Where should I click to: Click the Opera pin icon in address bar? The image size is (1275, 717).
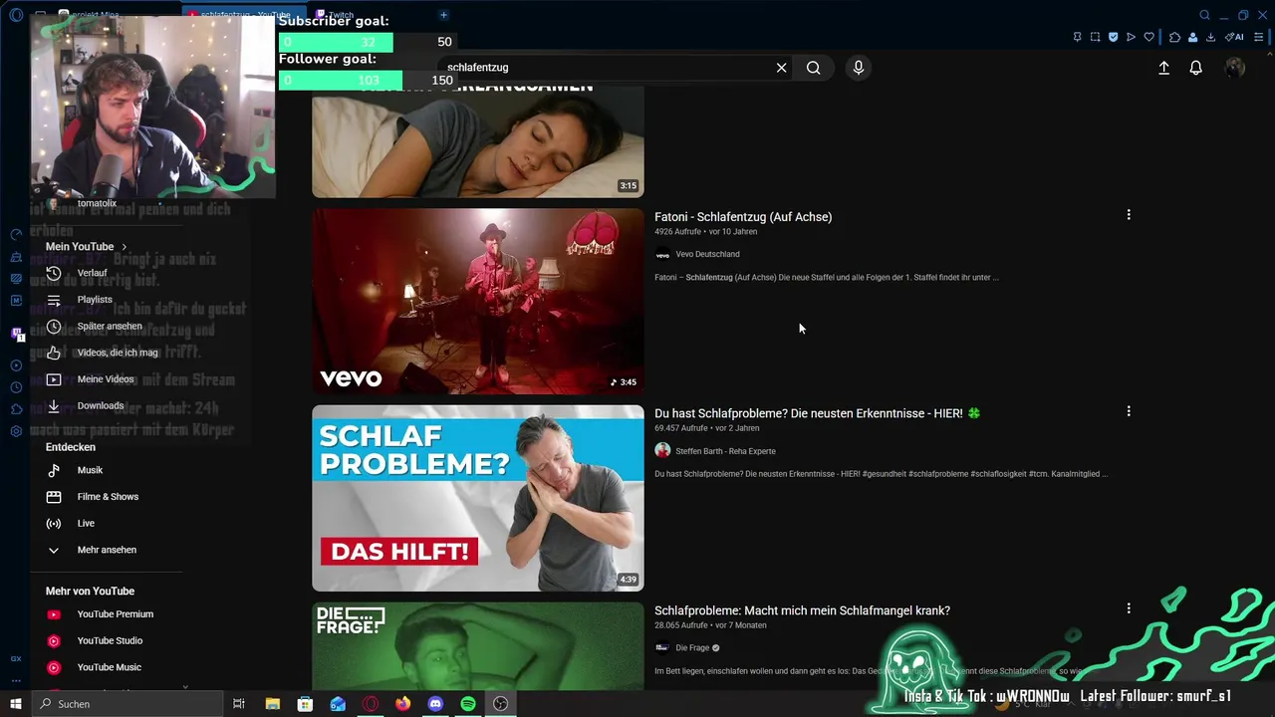point(1077,37)
